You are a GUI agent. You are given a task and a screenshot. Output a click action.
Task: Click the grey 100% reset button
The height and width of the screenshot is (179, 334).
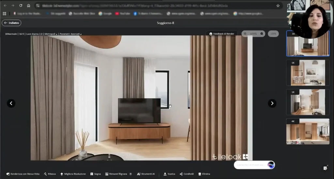[x=273, y=34]
